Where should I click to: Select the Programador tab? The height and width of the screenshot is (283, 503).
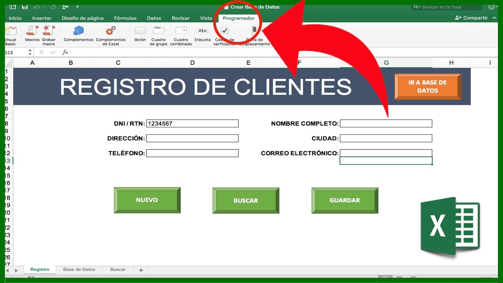coord(239,18)
